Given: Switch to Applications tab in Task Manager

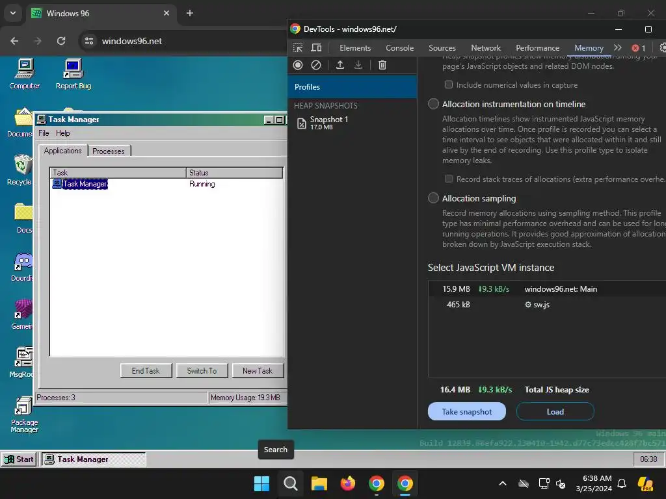Looking at the screenshot, I should pyautogui.click(x=63, y=151).
